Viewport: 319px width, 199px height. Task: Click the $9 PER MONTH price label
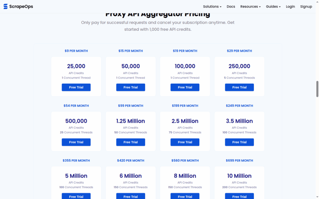(76, 51)
